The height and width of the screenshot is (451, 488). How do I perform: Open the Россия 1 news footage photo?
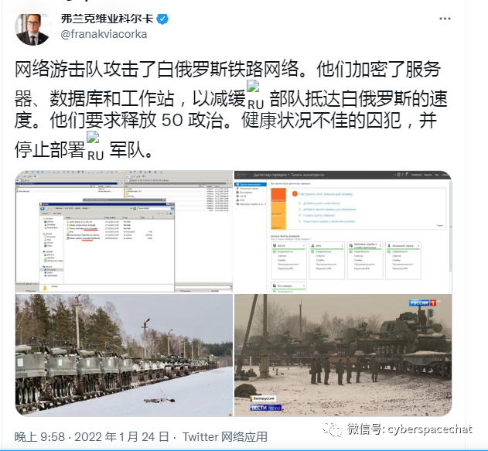tap(343, 355)
